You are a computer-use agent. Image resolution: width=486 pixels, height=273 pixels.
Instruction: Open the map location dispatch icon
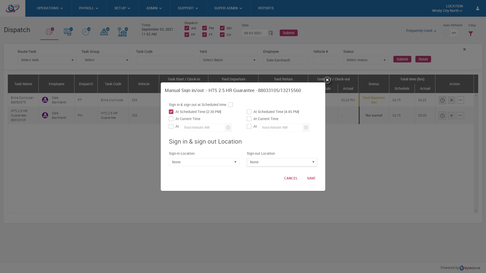104,32
